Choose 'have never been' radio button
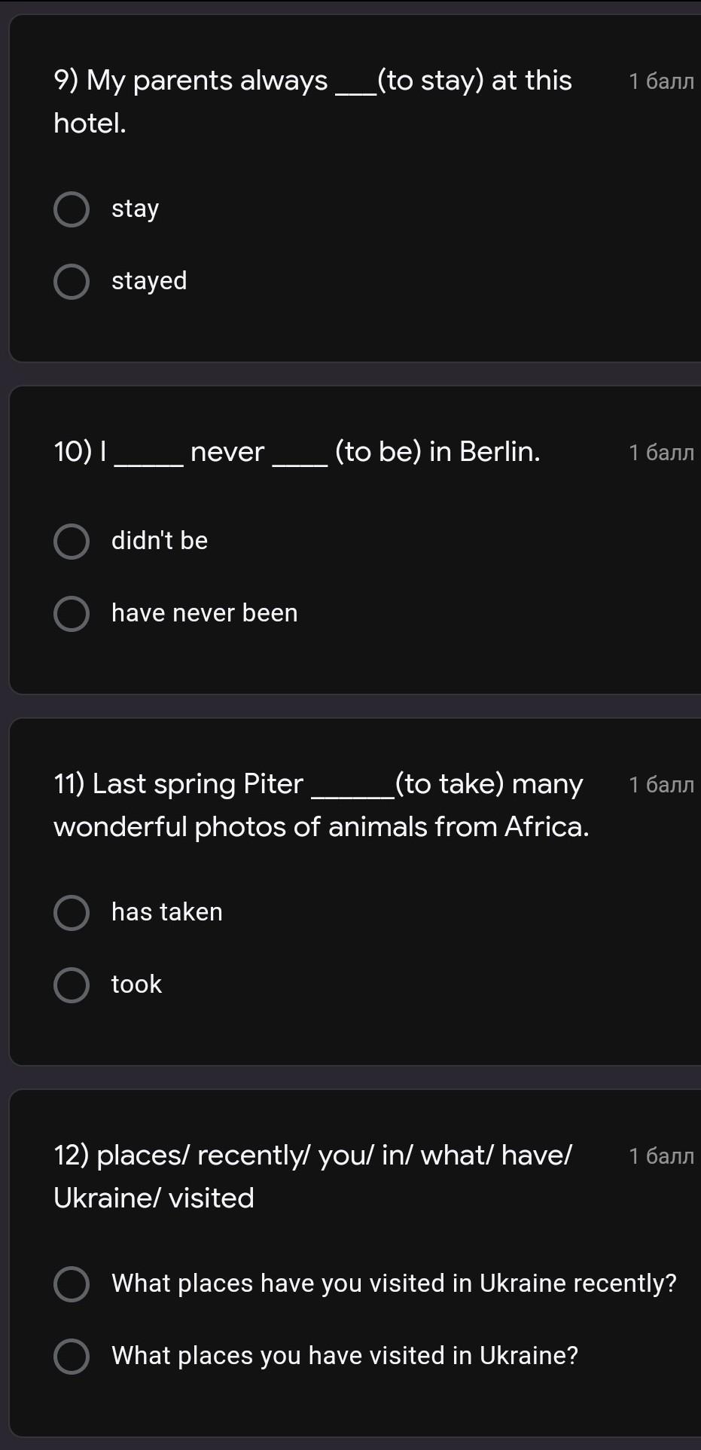701x1450 pixels. [x=72, y=614]
